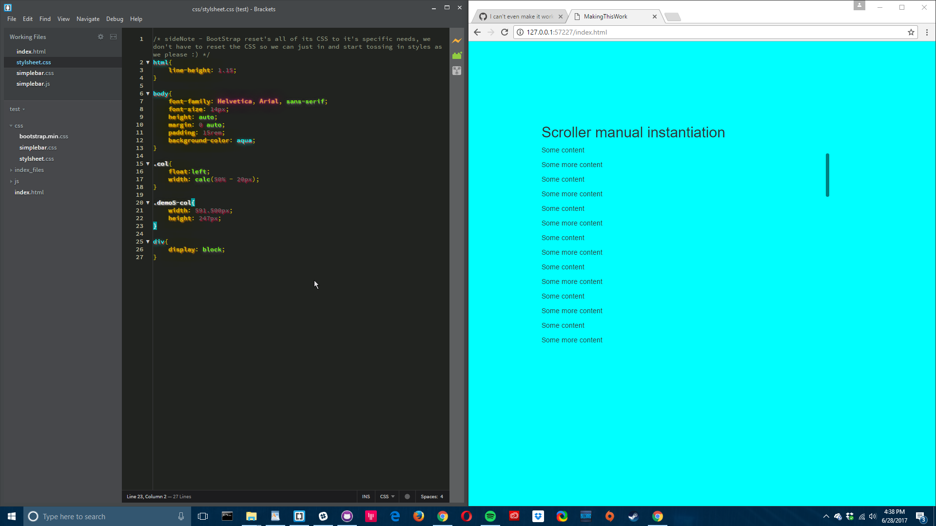The width and height of the screenshot is (936, 526).
Task: Select bootstrap.min.css in the file tree
Action: click(x=44, y=136)
